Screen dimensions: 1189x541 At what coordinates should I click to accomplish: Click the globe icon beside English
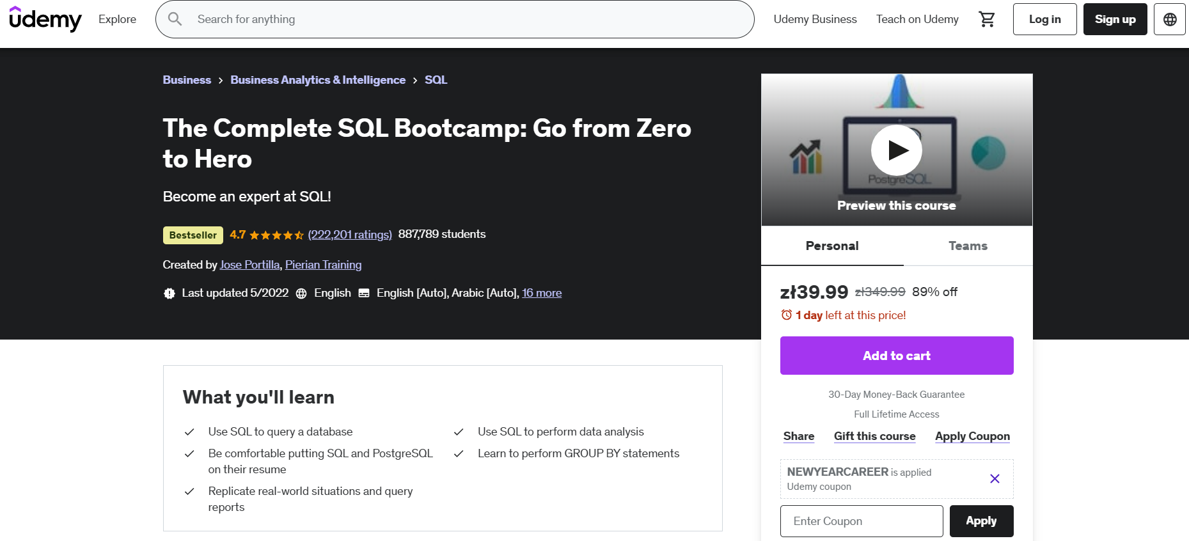click(301, 294)
